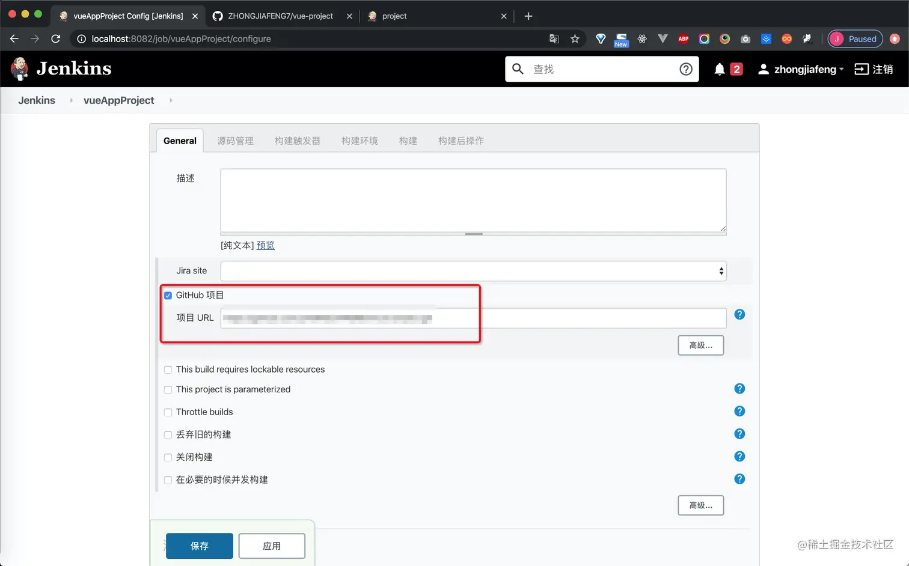Open the Jira site dropdown
The height and width of the screenshot is (566, 909).
pyautogui.click(x=473, y=271)
